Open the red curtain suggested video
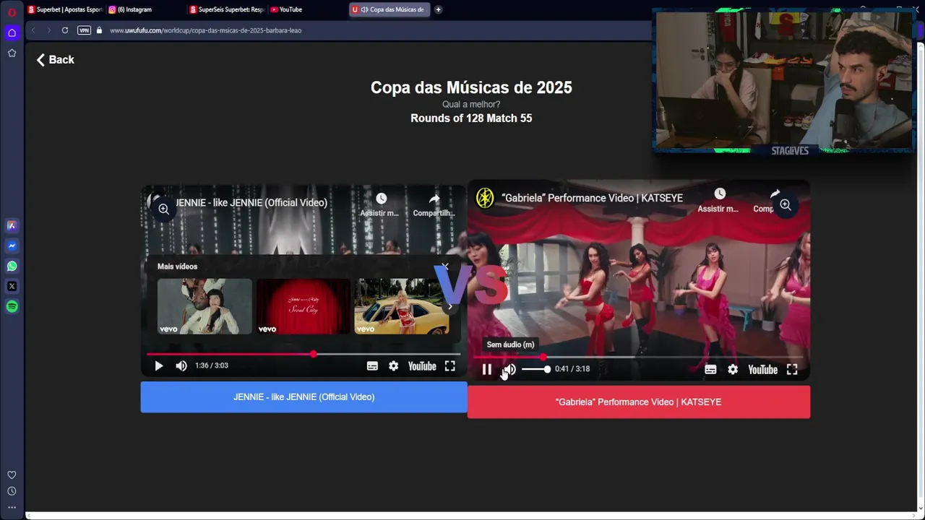925x520 pixels. click(303, 306)
